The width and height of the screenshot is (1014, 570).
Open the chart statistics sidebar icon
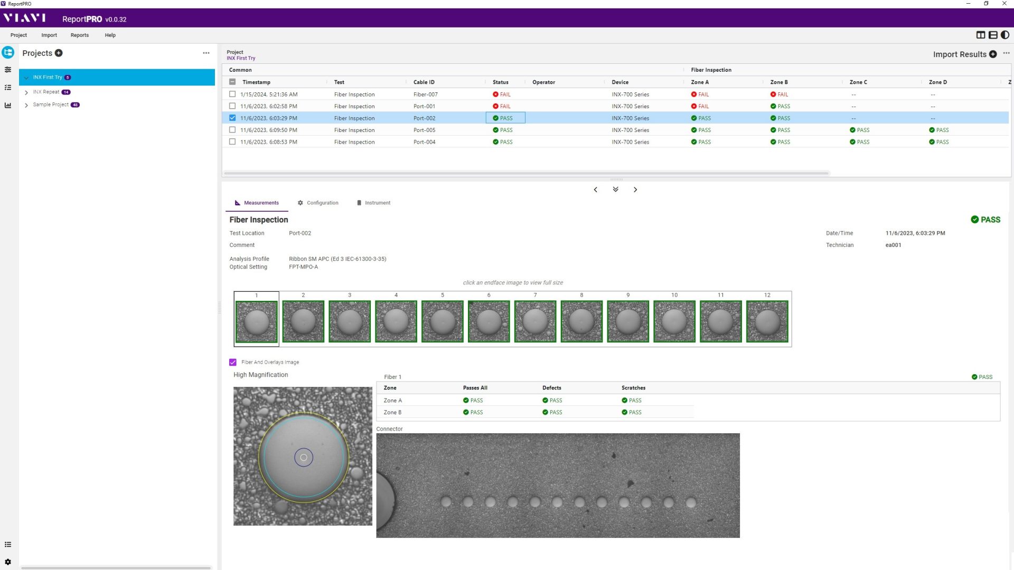(8, 105)
